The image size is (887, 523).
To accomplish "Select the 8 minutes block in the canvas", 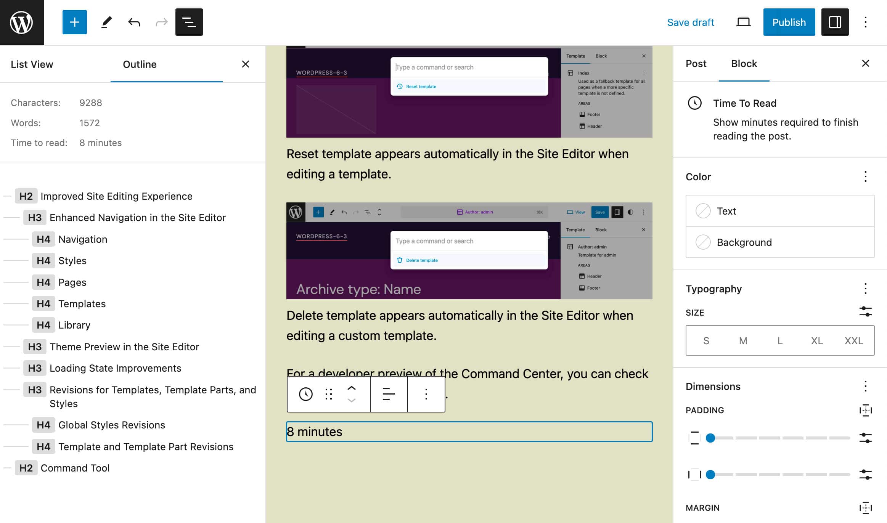I will (x=419, y=432).
